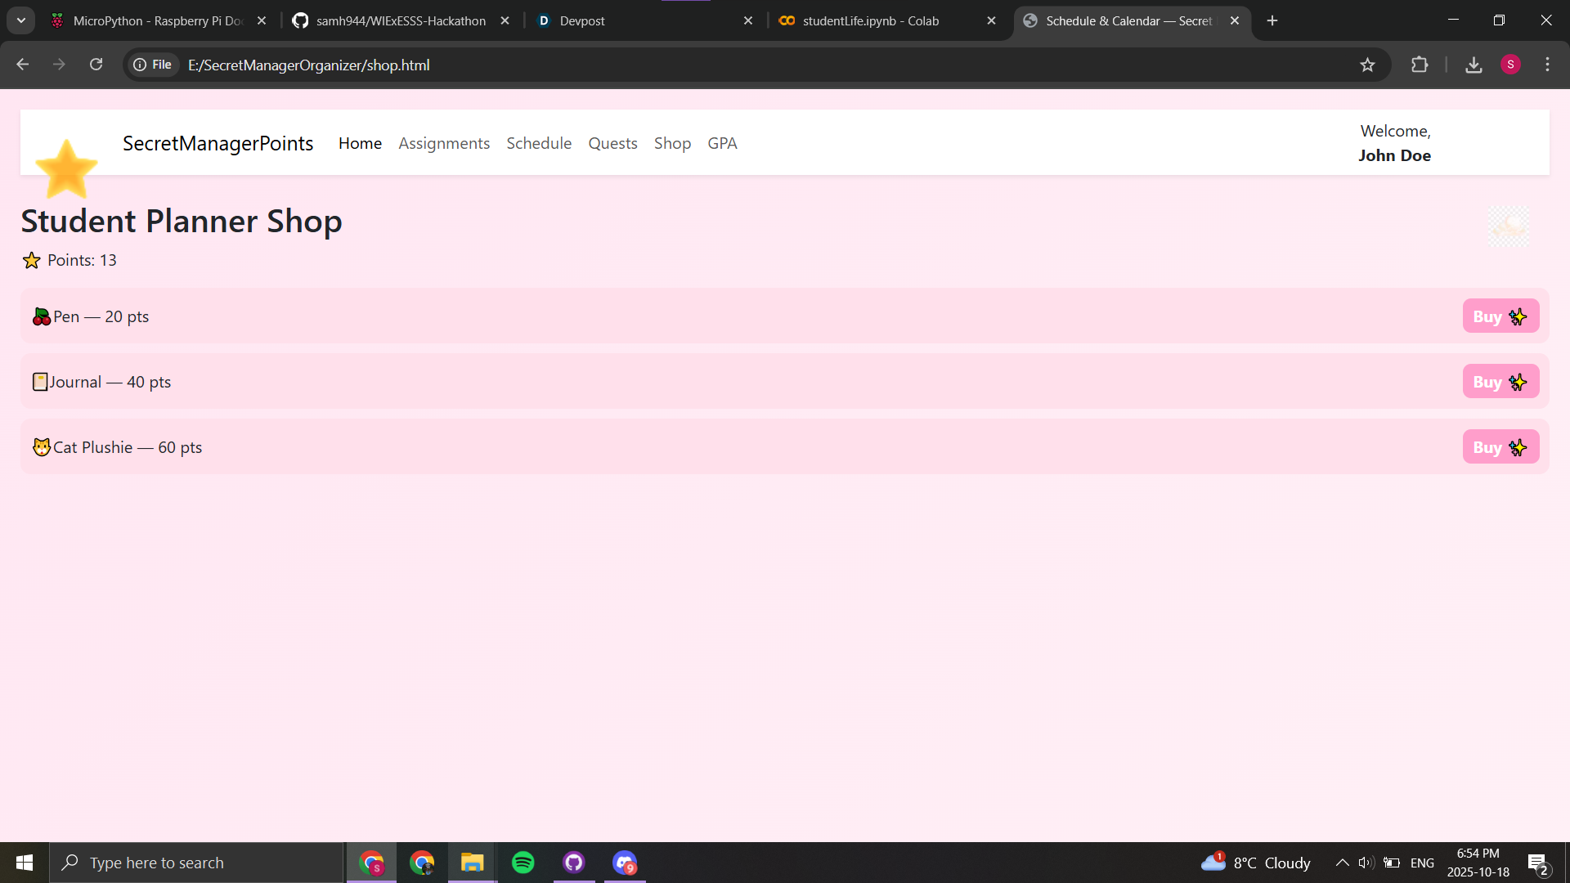Show hidden system tray icons chevron
1570x883 pixels.
pos(1342,863)
